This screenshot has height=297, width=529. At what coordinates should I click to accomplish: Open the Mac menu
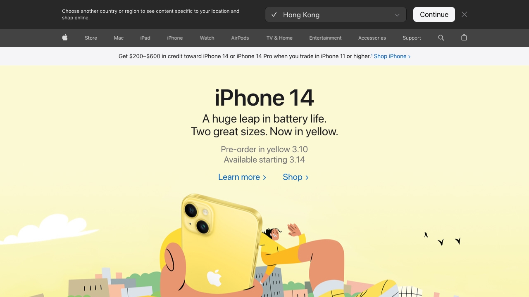tap(119, 38)
